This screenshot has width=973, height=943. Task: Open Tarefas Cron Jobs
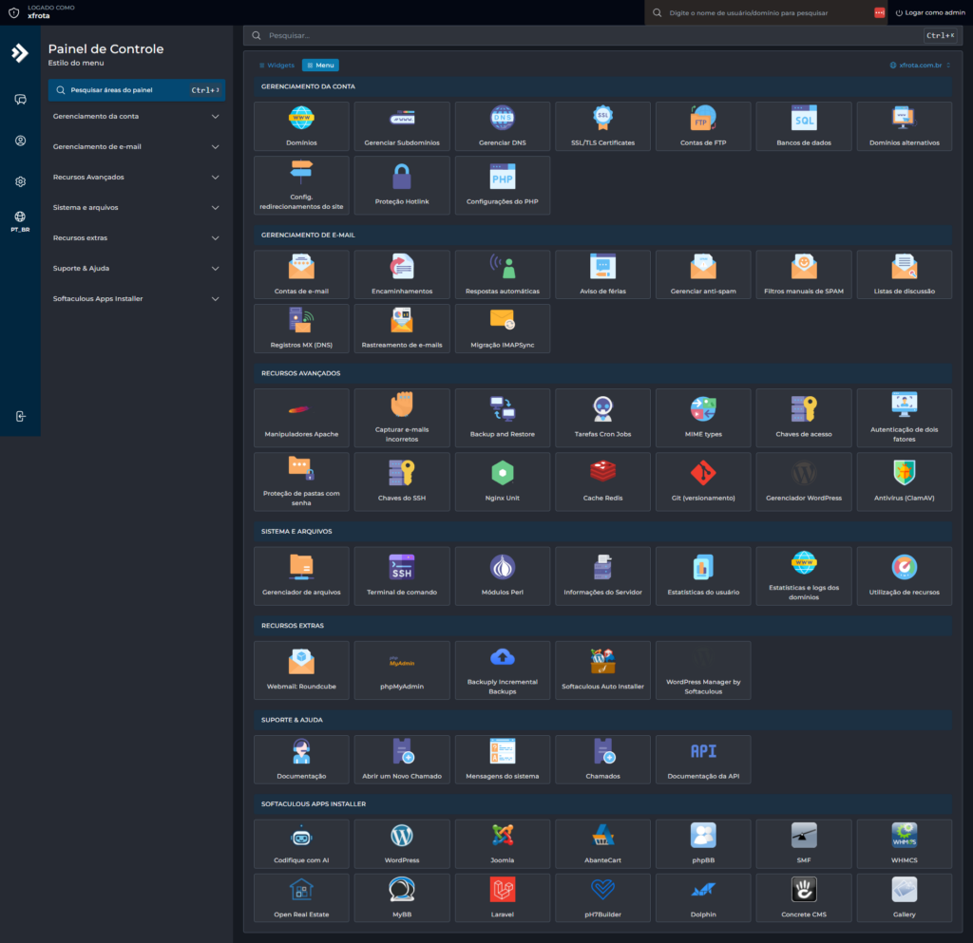(x=602, y=418)
